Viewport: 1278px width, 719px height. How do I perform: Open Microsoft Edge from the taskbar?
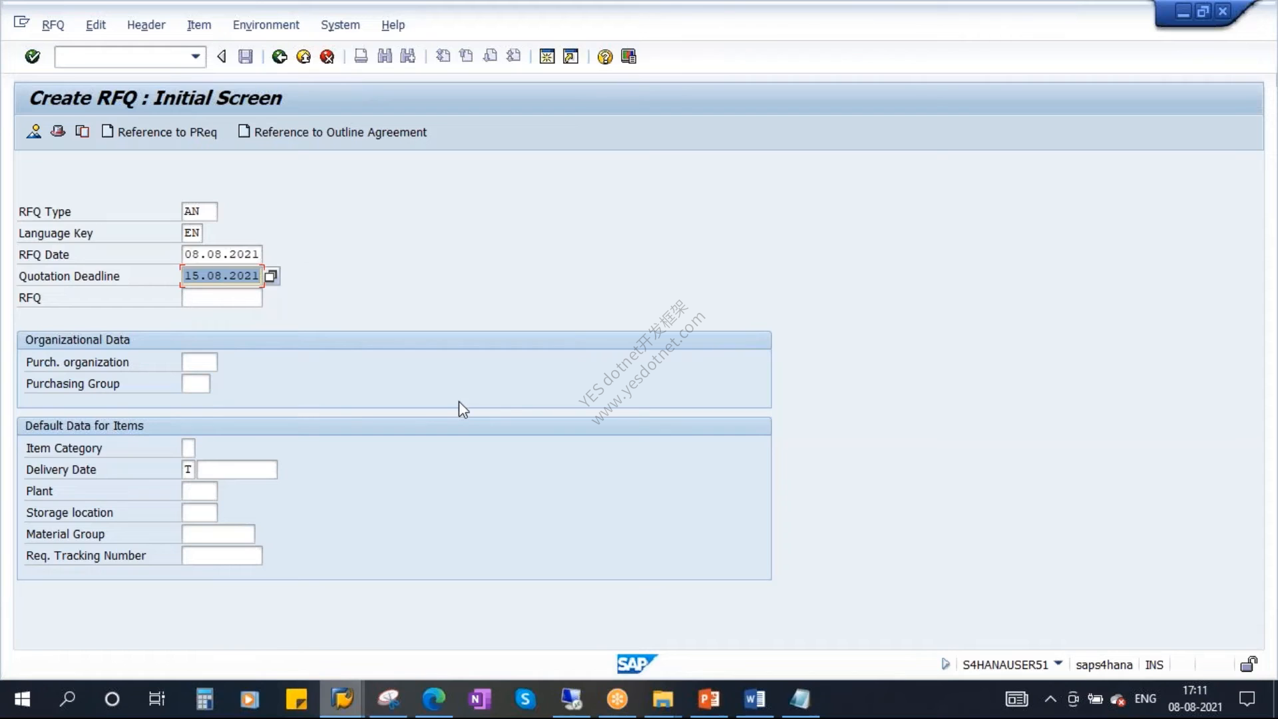point(434,699)
